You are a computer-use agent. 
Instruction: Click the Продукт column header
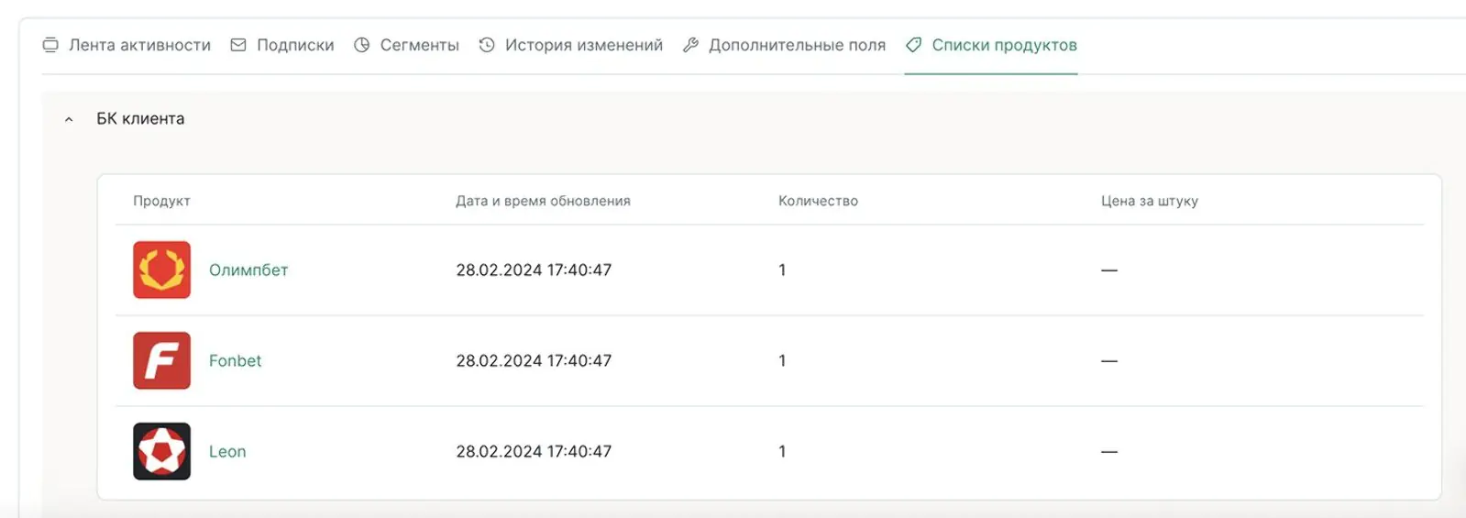pyautogui.click(x=161, y=201)
